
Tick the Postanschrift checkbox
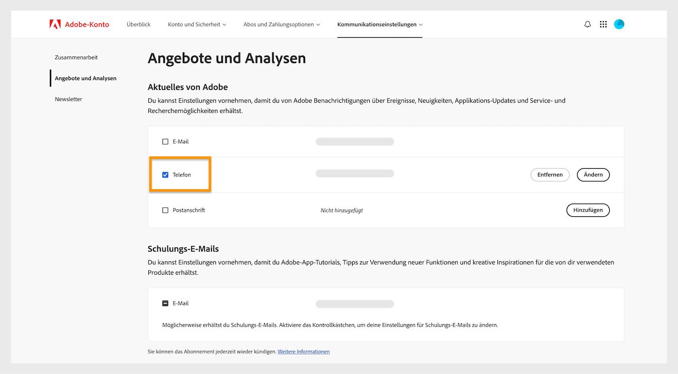pyautogui.click(x=165, y=210)
